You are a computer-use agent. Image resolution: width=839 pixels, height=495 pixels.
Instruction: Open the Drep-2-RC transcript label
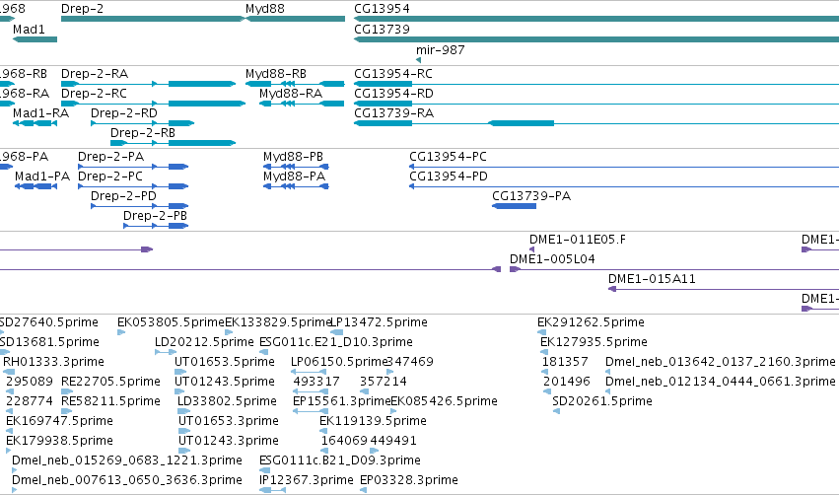click(94, 93)
